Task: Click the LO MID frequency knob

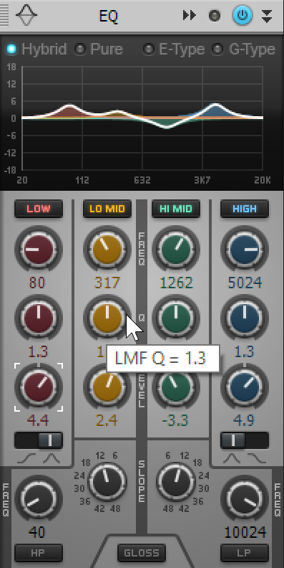Action: [x=107, y=250]
